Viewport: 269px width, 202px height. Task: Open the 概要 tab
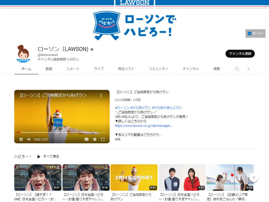[x=217, y=69]
